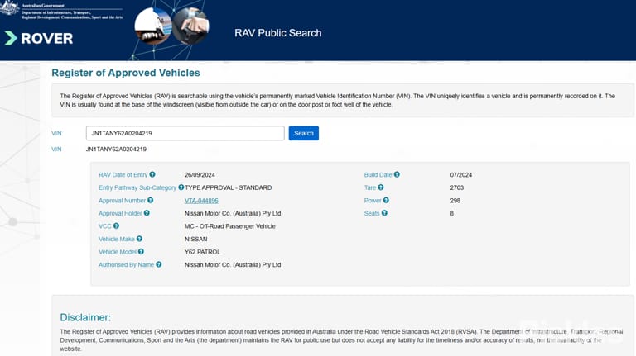Click the Approval Number label
Screen dimensions: 636x356
[122, 201]
